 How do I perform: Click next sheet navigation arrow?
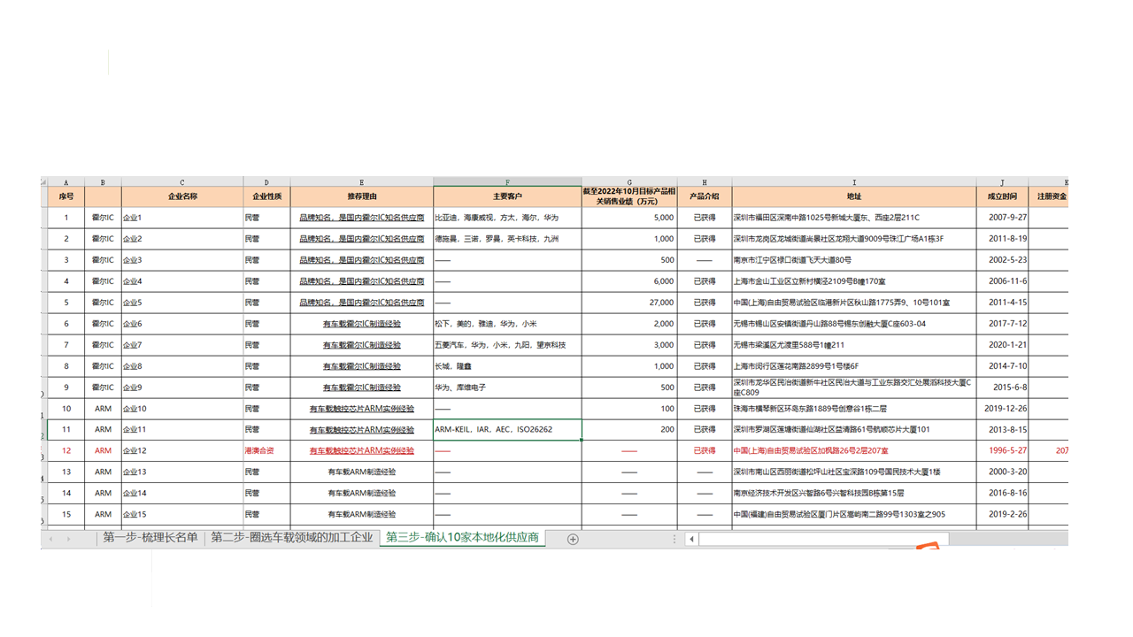coord(68,539)
